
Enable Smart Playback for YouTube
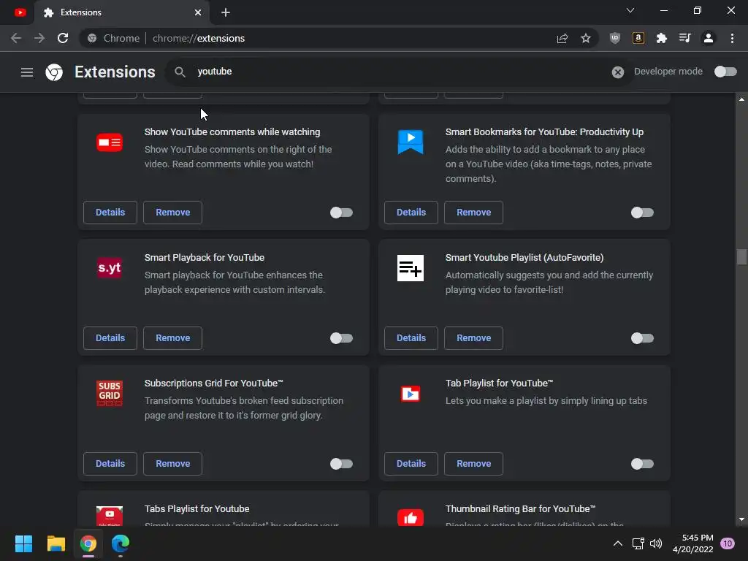[x=342, y=338]
